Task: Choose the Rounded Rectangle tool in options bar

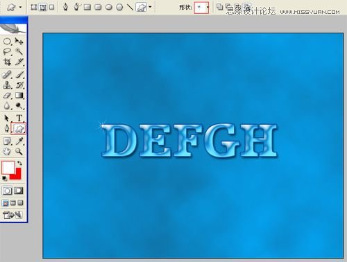Action: pyautogui.click(x=98, y=7)
